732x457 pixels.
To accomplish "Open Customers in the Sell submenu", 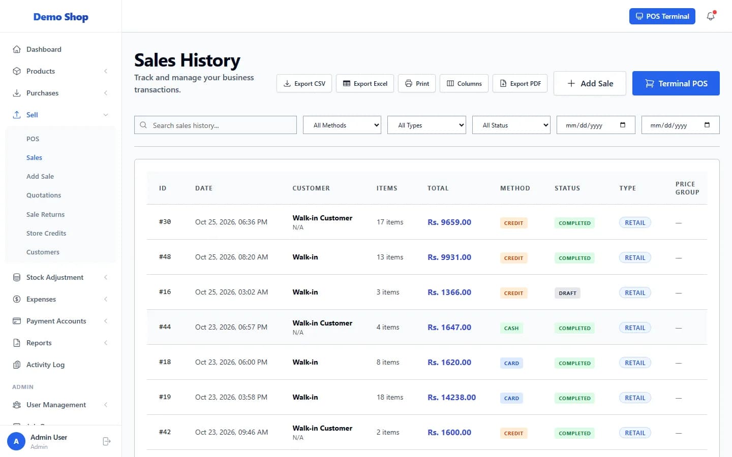I will coord(43,252).
